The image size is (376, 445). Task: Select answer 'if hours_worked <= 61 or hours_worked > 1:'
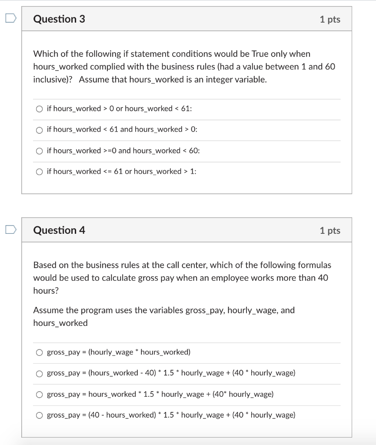click(39, 172)
